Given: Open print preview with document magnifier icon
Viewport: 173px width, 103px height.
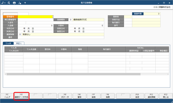Looking at the screenshot, I should 9,3.
